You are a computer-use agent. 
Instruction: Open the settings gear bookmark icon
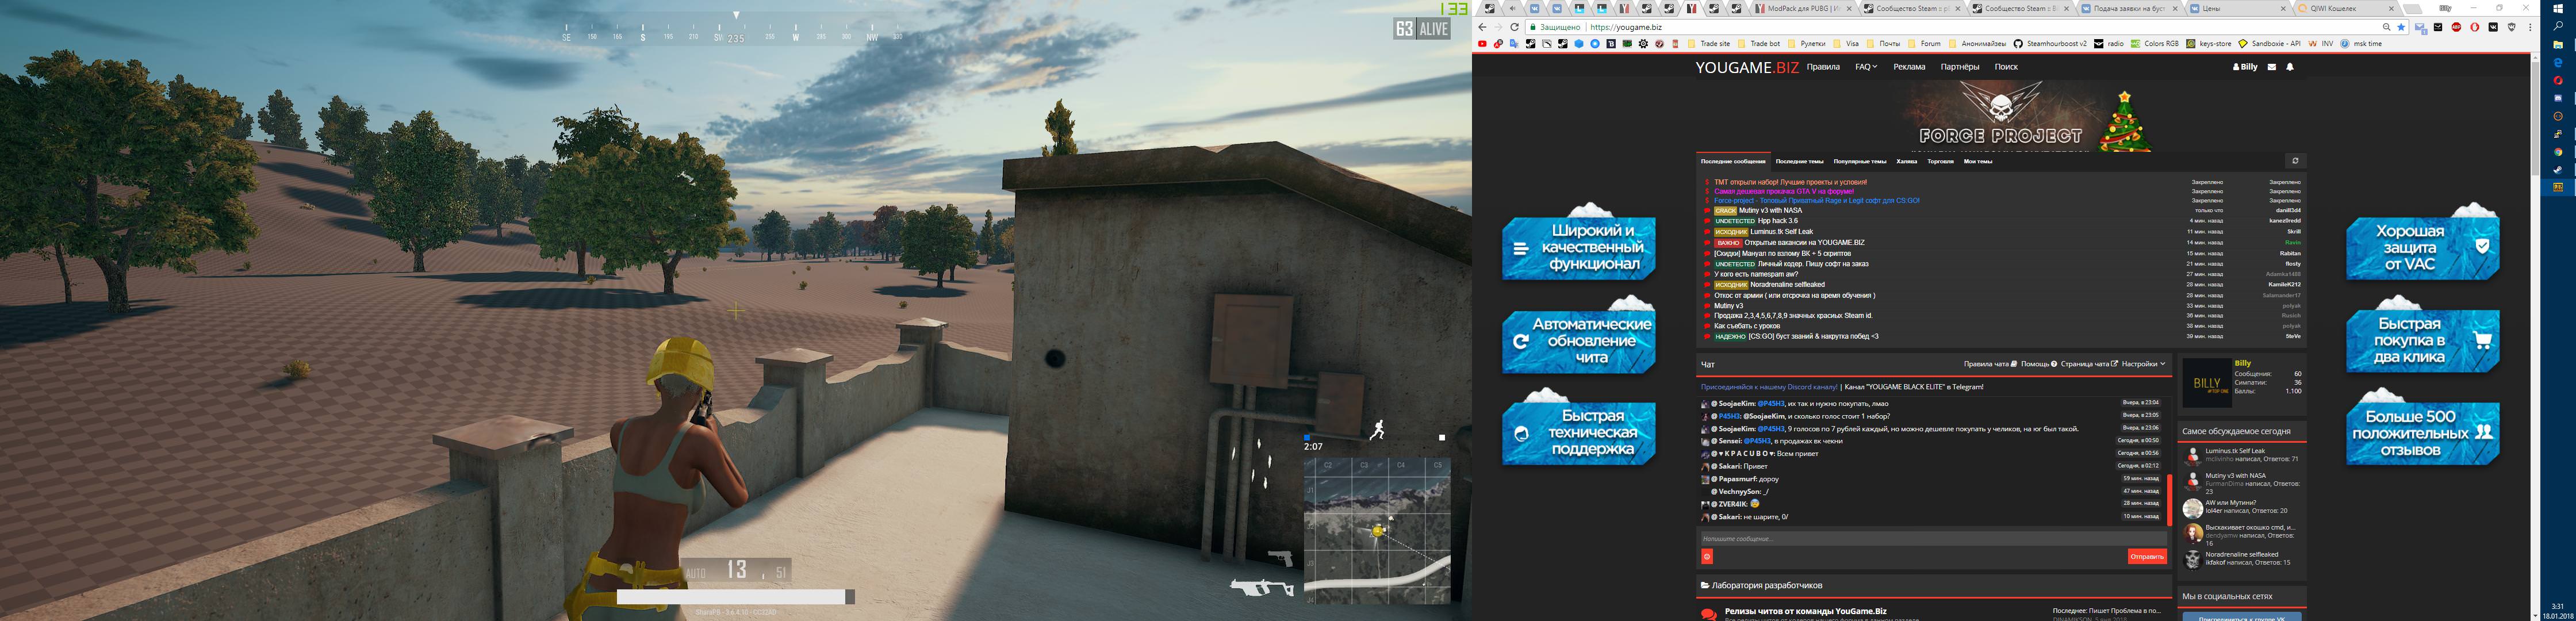pyautogui.click(x=1643, y=44)
